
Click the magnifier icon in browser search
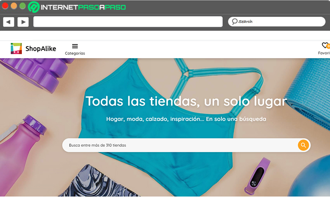[x=234, y=21]
